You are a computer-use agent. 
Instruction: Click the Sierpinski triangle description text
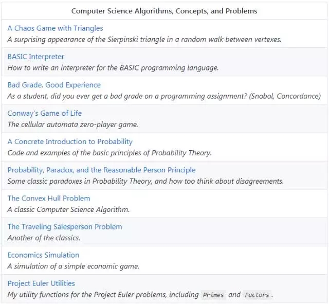pos(144,39)
